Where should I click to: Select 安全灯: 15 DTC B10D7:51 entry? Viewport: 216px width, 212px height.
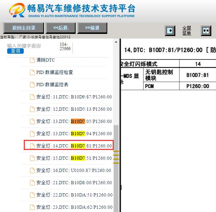pyautogui.click(x=74, y=158)
